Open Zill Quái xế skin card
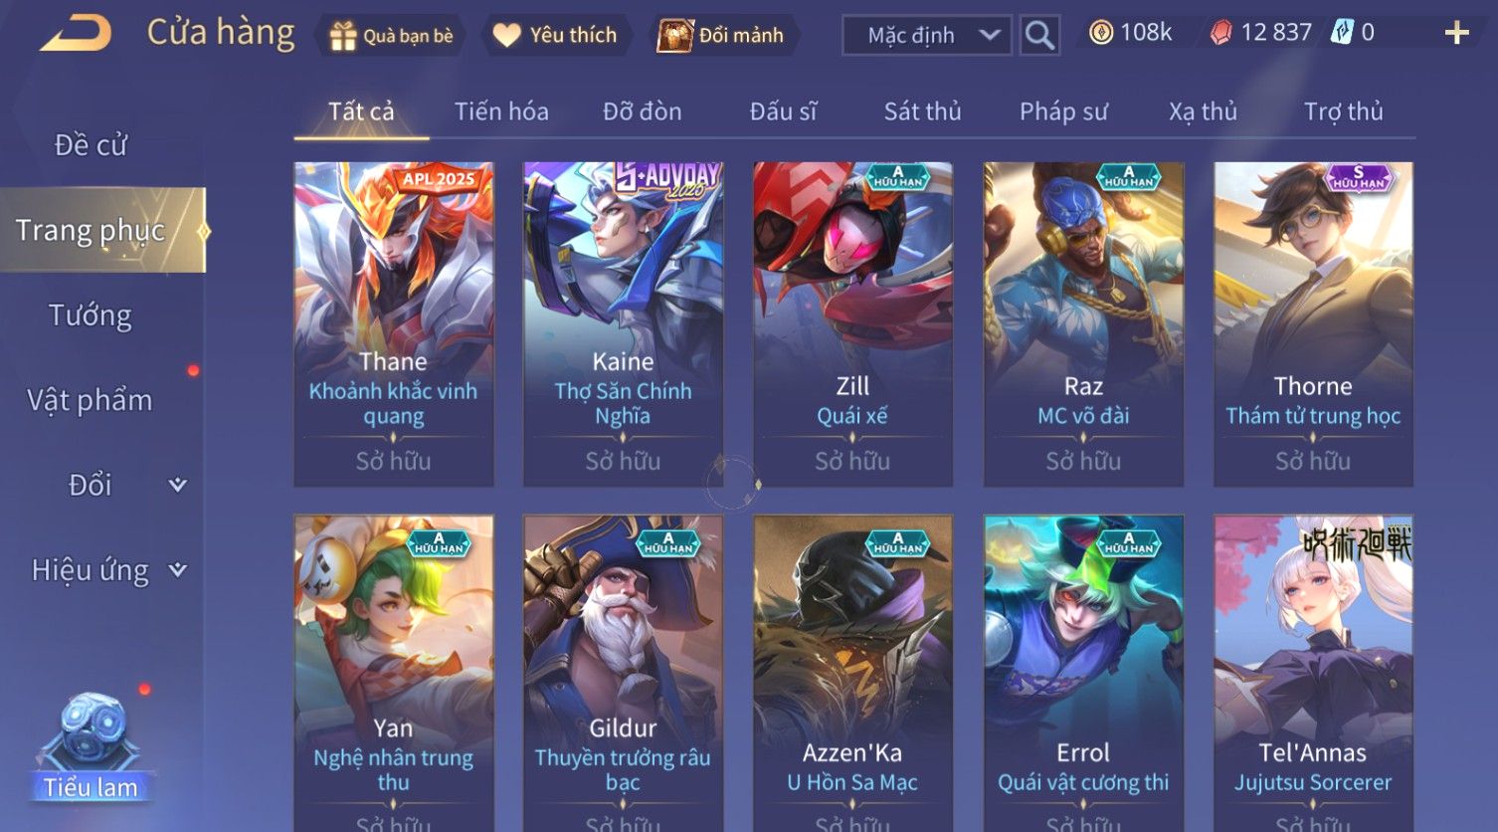Viewport: 1498px width, 832px height. click(x=852, y=324)
